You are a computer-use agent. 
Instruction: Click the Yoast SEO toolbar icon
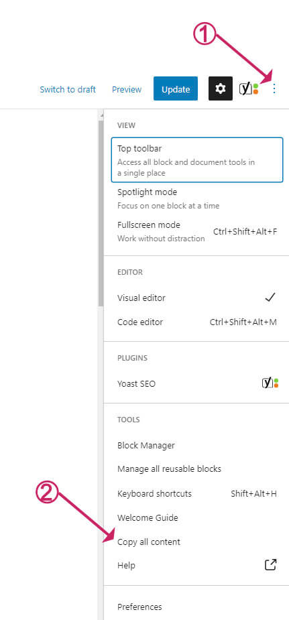tap(248, 88)
